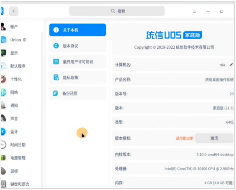
Task: Open the 蓝牙 Bluetooth icon
Action: (3, 132)
